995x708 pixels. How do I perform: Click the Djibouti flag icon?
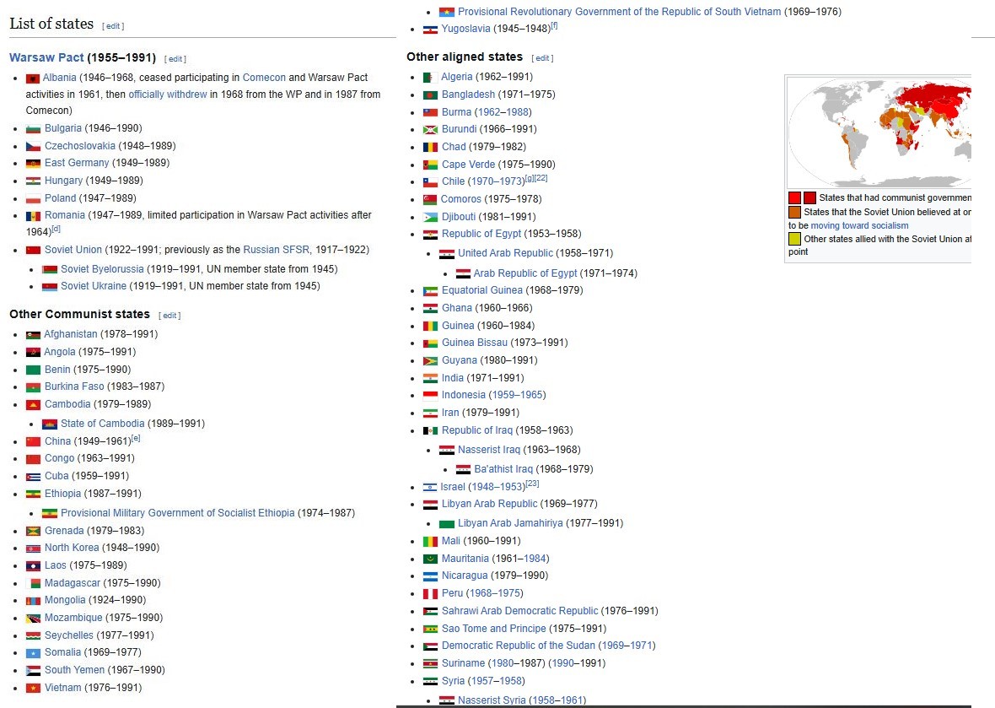pyautogui.click(x=430, y=217)
